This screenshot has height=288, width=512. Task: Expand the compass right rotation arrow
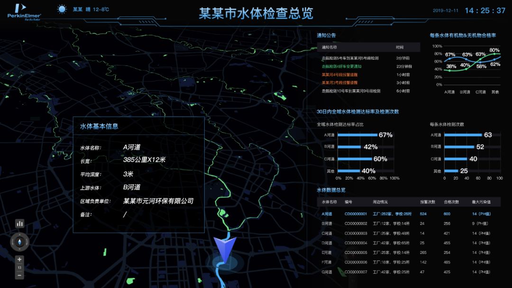point(27,242)
